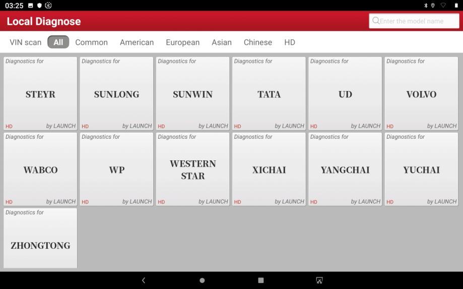Select the WP diagnostics tile
Screen dimensions: 463x289
click(116, 169)
